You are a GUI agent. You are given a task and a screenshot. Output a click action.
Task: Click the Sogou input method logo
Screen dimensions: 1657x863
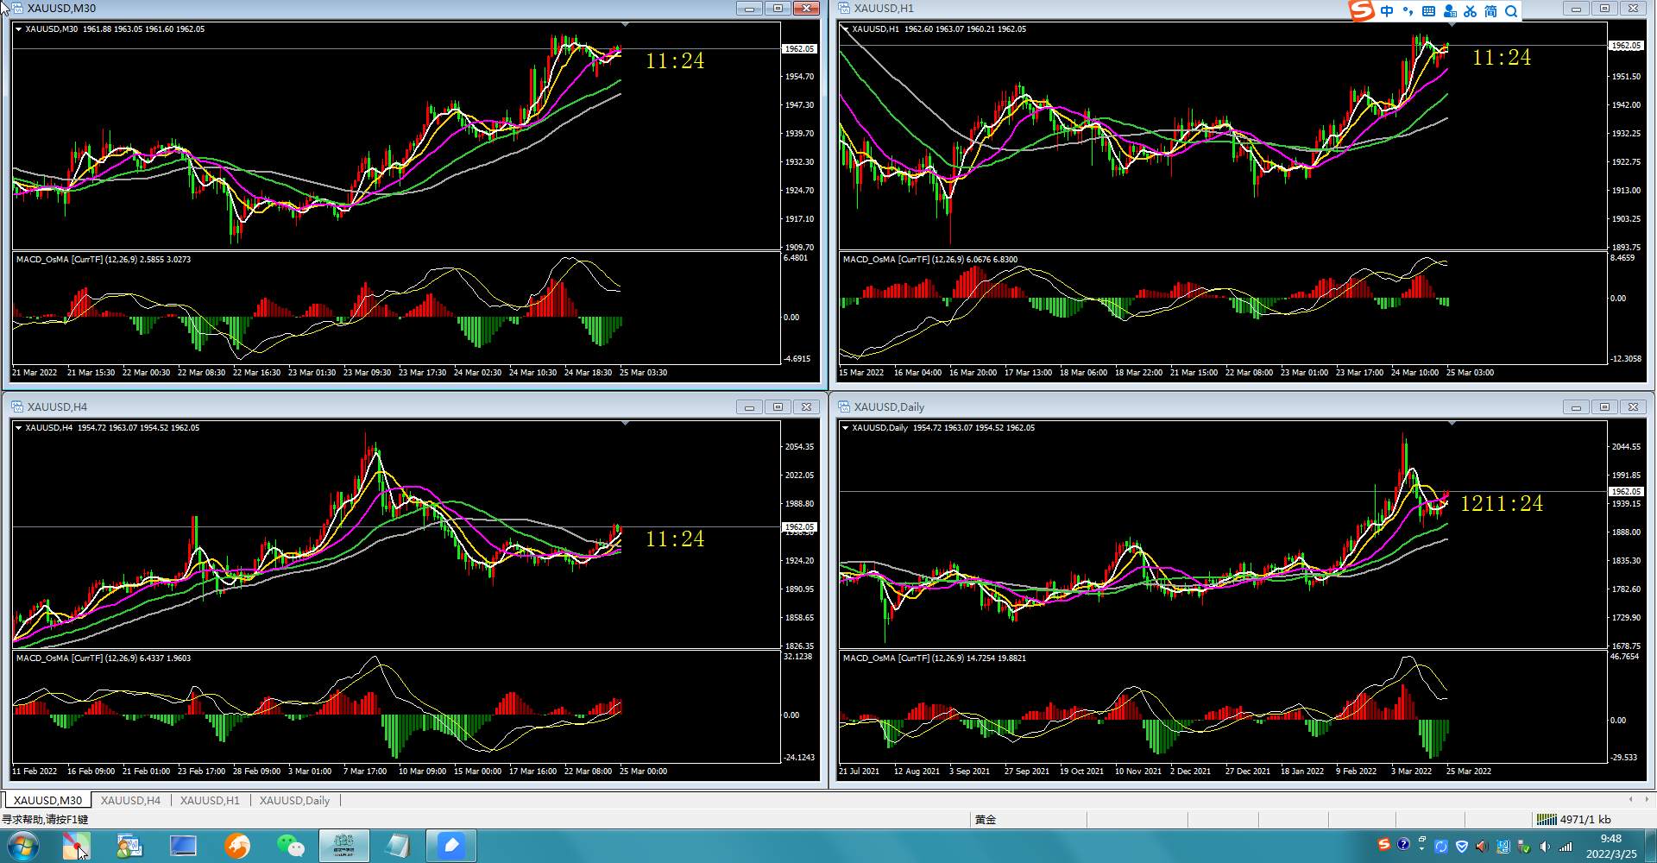click(1361, 10)
